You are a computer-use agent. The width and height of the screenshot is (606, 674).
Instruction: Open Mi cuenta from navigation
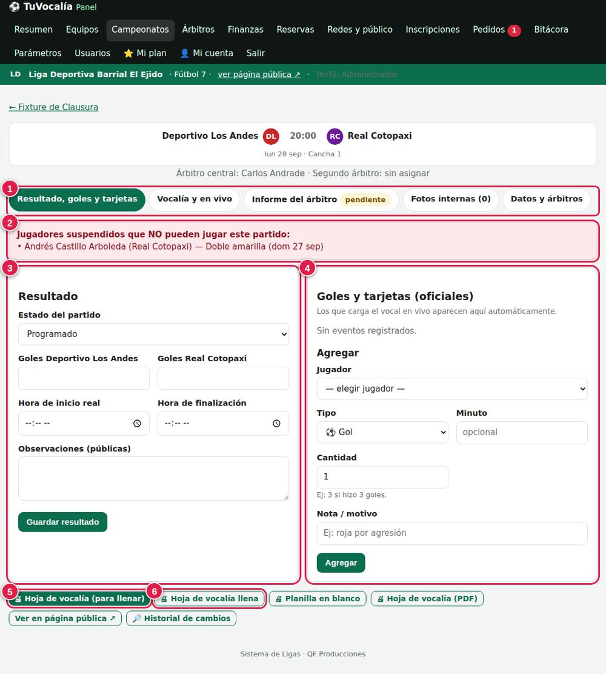tap(207, 53)
